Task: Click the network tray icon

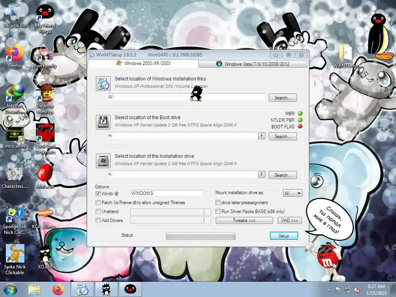Action: click(x=348, y=290)
